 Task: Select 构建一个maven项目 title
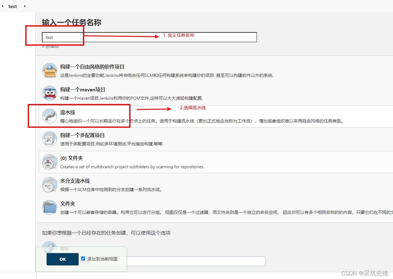pos(83,90)
